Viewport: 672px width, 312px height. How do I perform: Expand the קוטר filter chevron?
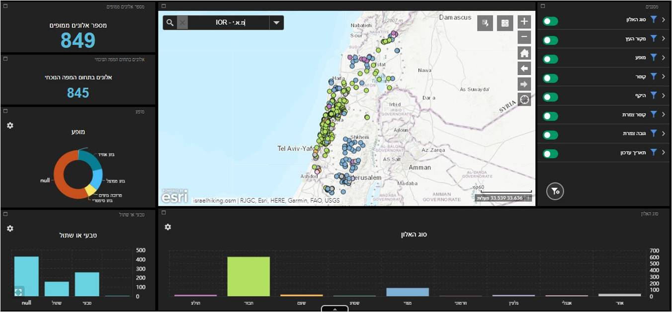(x=664, y=77)
